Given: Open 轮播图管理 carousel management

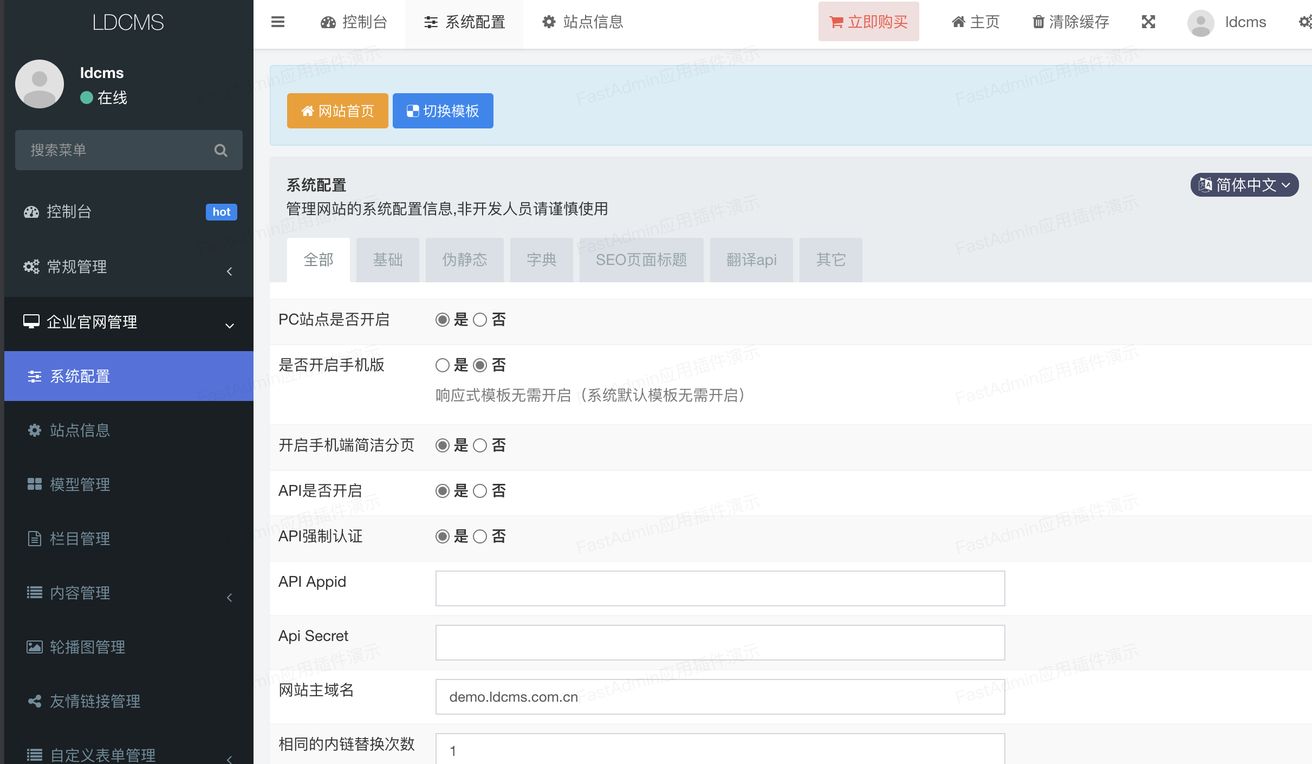Looking at the screenshot, I should [x=87, y=646].
